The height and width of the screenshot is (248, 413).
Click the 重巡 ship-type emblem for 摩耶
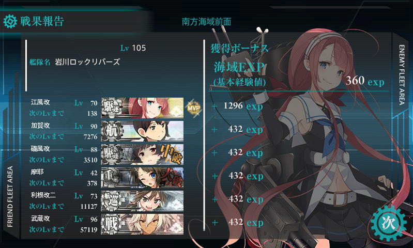pos(112,177)
